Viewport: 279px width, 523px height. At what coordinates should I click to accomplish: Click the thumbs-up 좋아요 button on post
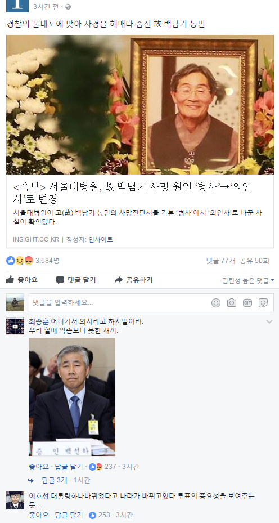point(22,280)
